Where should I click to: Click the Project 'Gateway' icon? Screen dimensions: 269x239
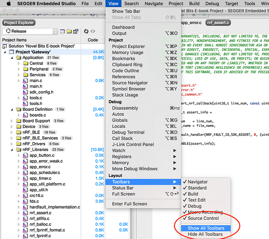(x=12, y=52)
